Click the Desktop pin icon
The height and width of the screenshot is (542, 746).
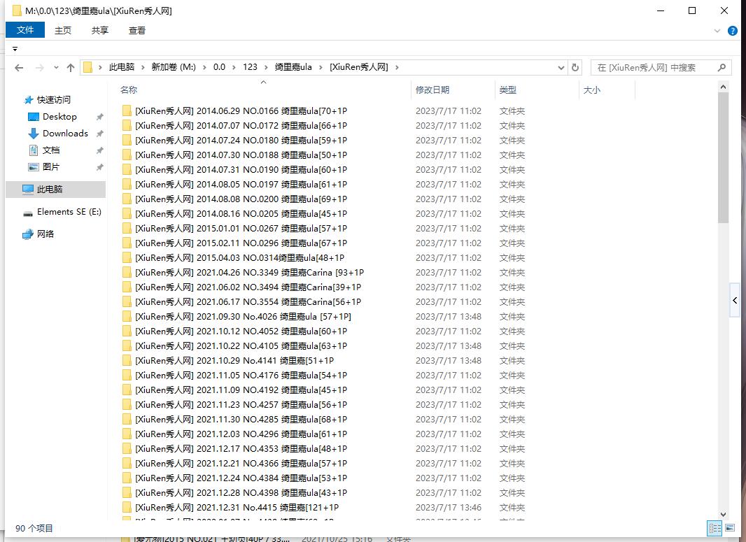point(99,117)
